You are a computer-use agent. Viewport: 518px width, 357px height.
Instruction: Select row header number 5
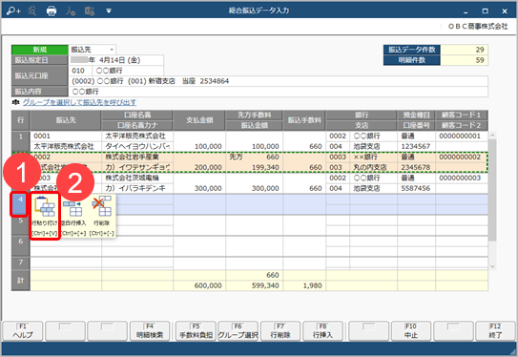(x=20, y=225)
